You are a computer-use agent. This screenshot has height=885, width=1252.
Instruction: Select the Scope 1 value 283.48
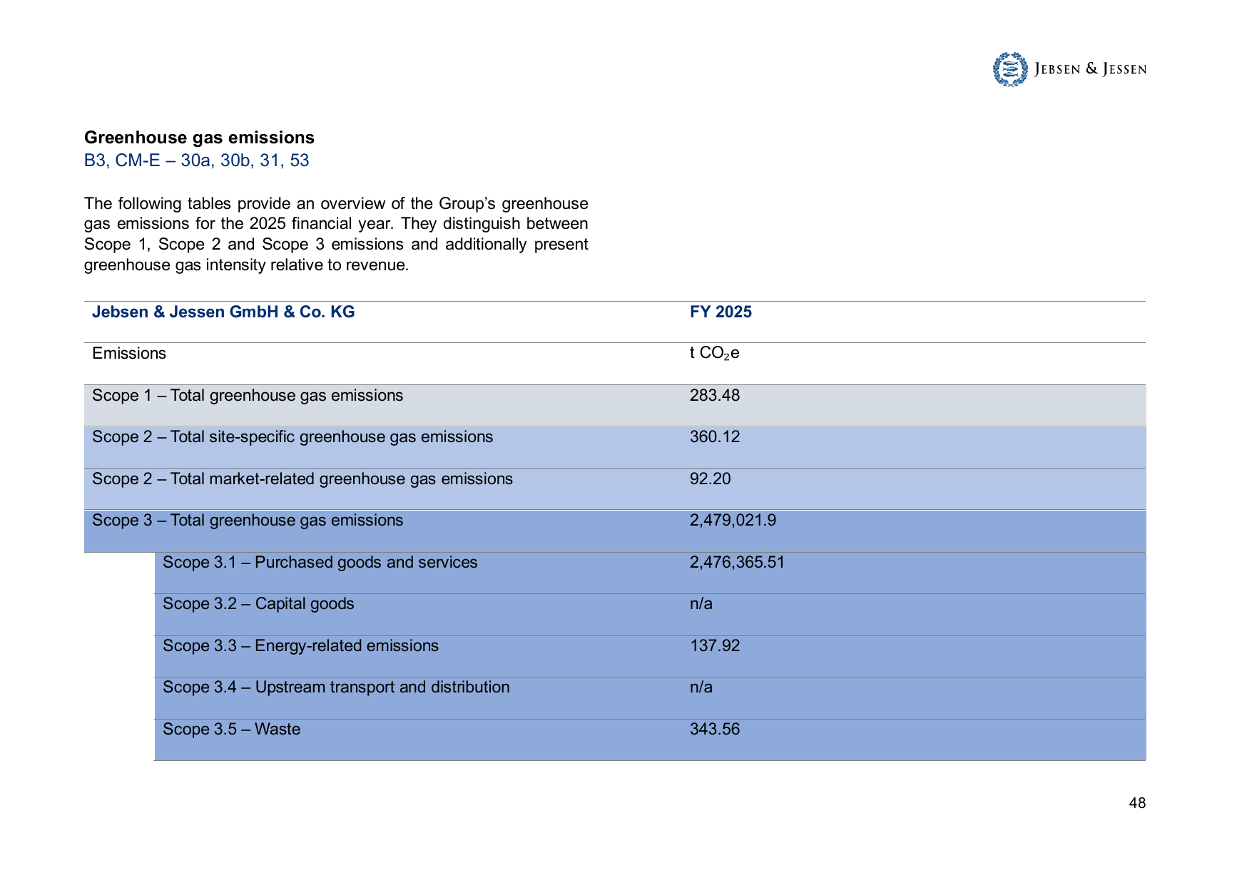715,396
